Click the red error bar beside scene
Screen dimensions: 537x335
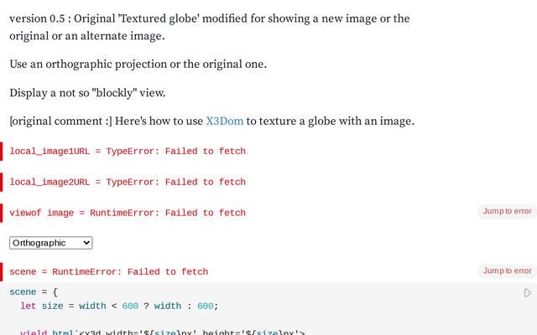point(2,271)
